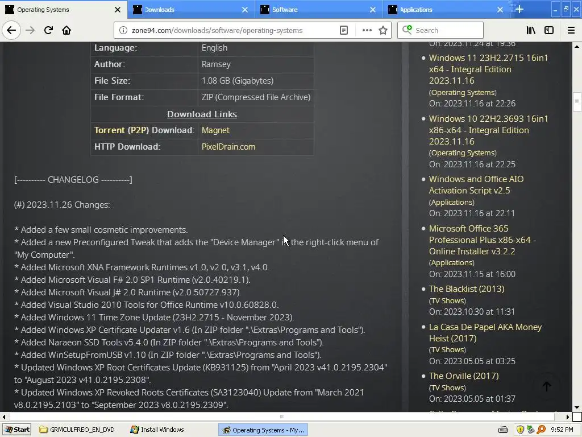Image resolution: width=582 pixels, height=437 pixels.
Task: Click the network tray icon
Action: point(531,430)
